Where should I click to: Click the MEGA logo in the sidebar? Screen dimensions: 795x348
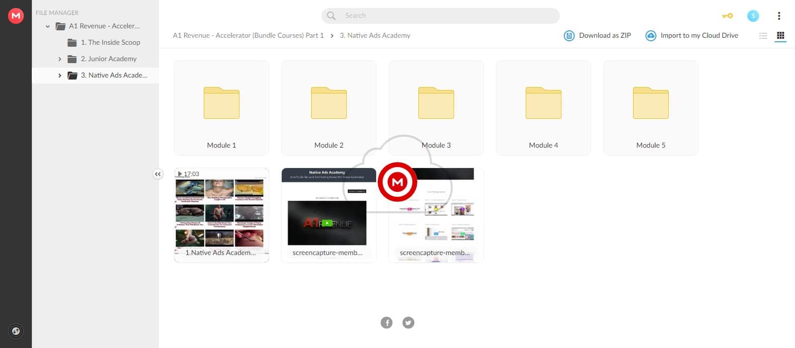[x=16, y=16]
